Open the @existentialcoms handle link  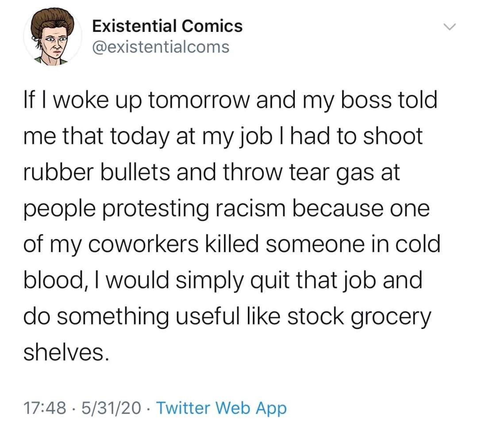tap(161, 46)
